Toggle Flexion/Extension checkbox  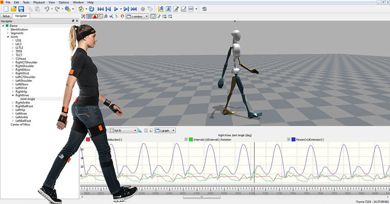pos(289,139)
